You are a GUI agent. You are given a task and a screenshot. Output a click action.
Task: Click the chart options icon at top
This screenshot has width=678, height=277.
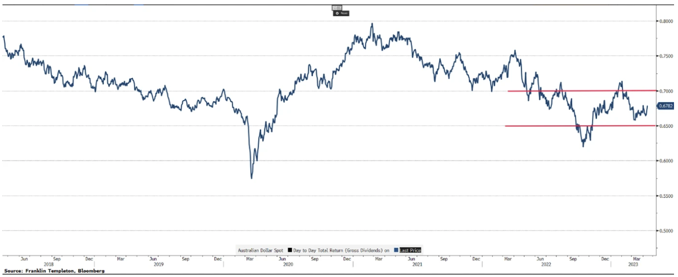pyautogui.click(x=335, y=7)
